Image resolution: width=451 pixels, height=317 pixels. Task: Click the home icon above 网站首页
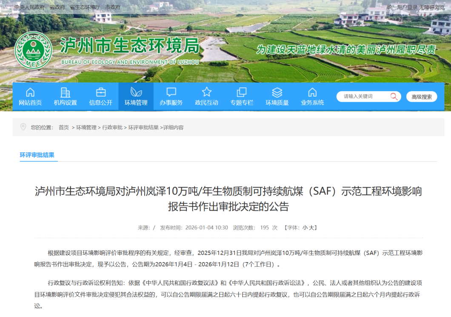pyautogui.click(x=30, y=92)
